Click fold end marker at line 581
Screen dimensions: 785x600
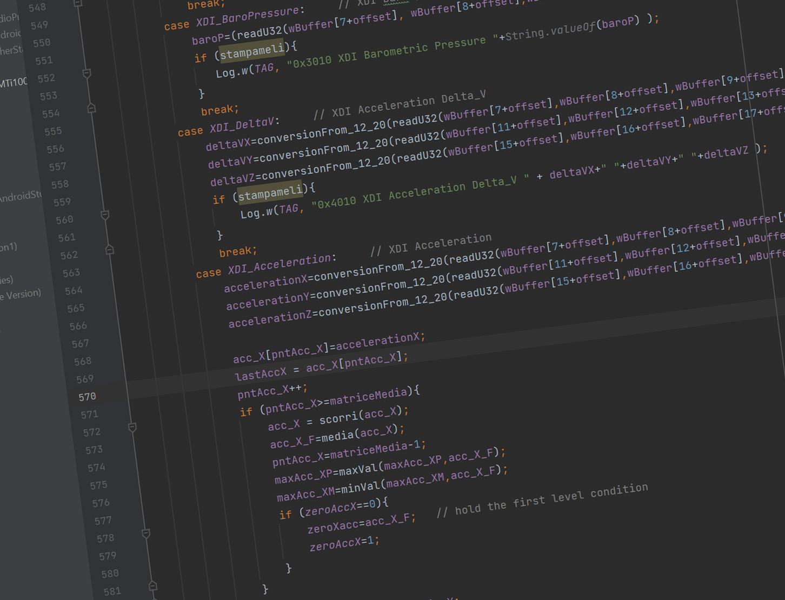point(153,585)
